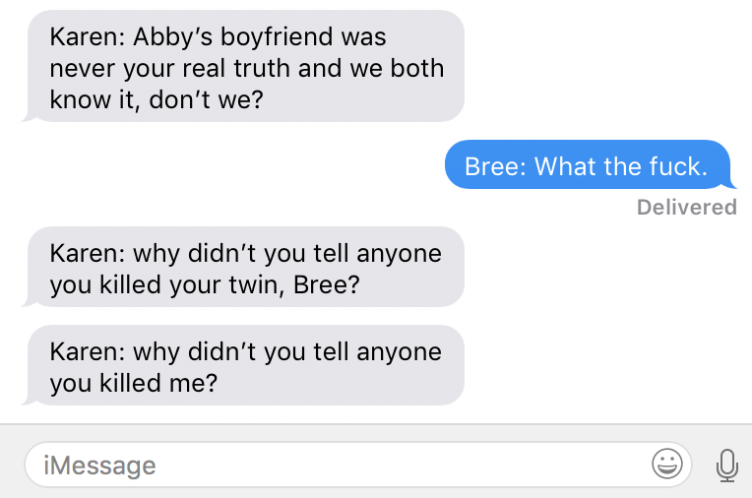Select the "you killed me?" message bubble
Screen dimensions: 752x498
click(x=243, y=365)
